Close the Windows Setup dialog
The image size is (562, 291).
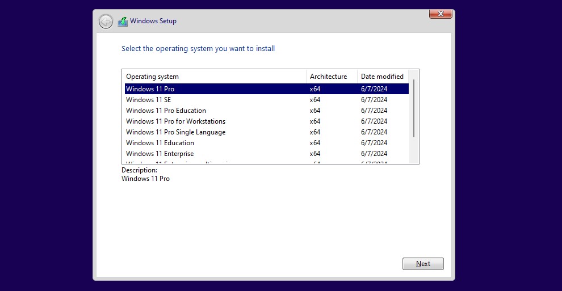441,14
